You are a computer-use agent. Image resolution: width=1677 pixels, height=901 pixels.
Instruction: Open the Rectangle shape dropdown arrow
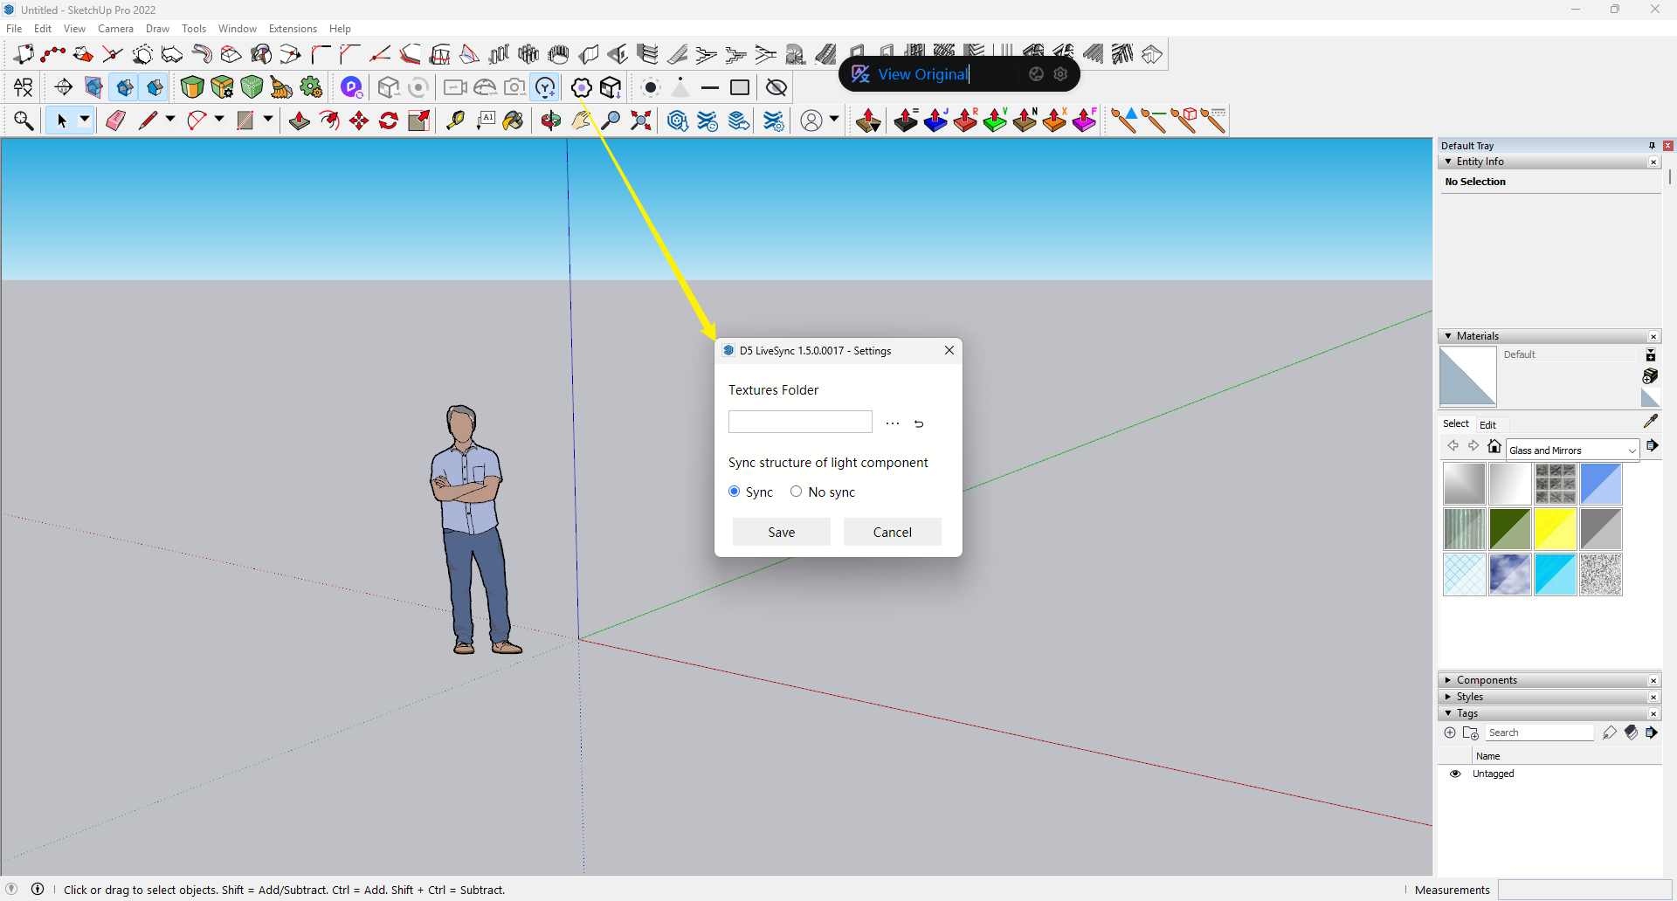[268, 120]
